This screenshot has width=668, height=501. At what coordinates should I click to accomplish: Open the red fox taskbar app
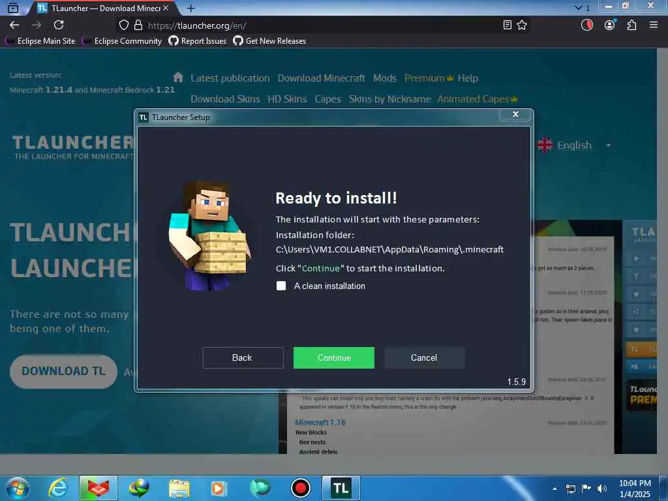point(99,488)
